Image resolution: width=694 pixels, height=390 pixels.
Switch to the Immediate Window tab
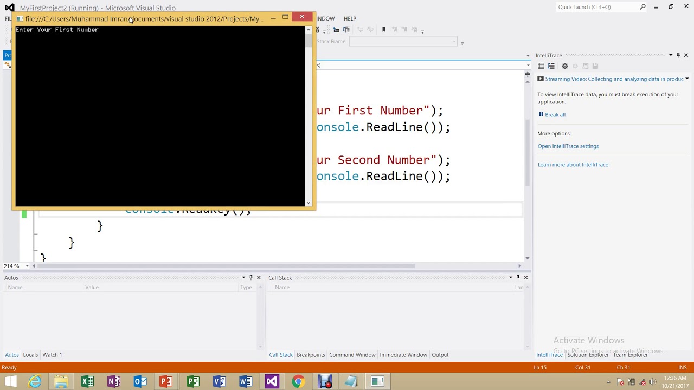(403, 355)
